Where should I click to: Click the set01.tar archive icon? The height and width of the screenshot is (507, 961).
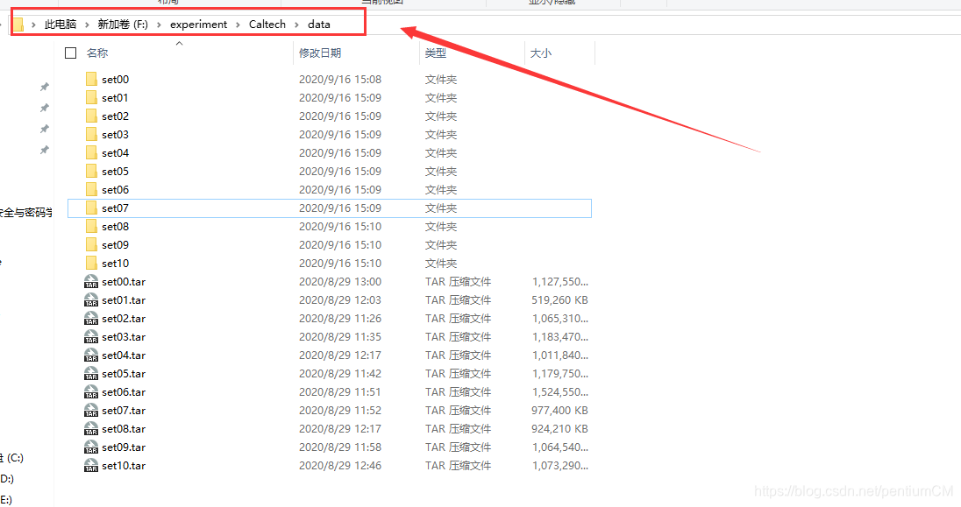click(91, 300)
